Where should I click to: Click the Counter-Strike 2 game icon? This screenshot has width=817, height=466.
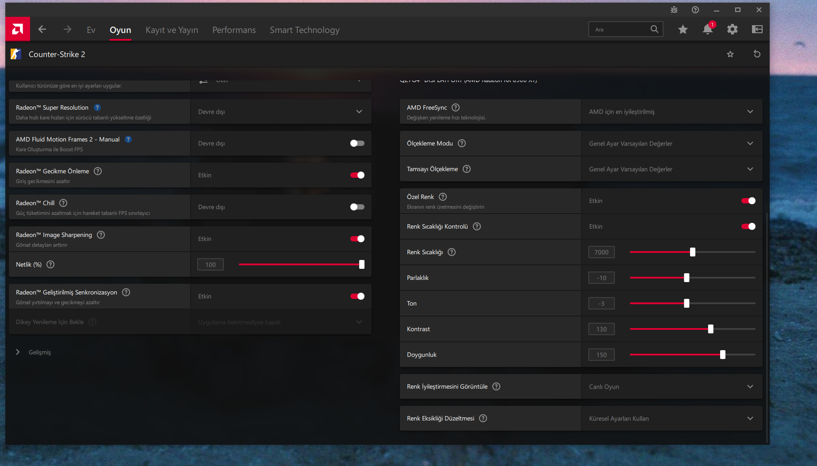16,54
